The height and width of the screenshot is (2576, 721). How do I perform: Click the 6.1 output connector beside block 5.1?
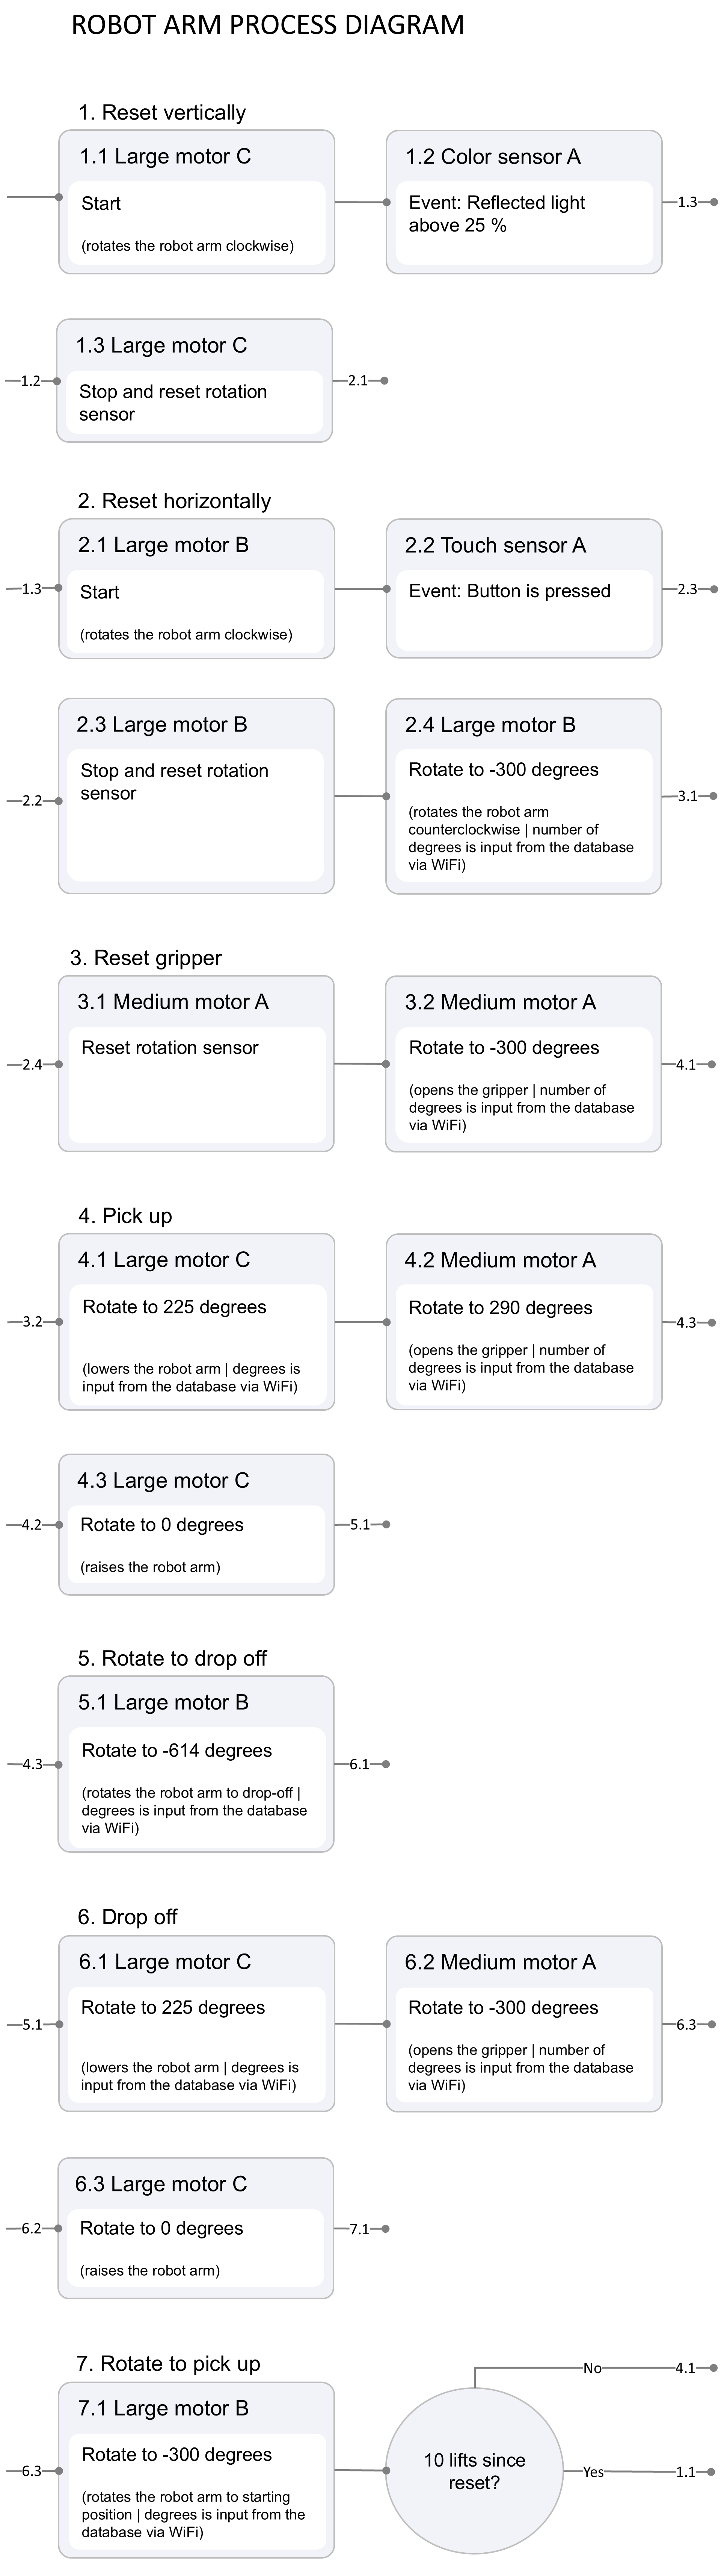click(359, 1764)
